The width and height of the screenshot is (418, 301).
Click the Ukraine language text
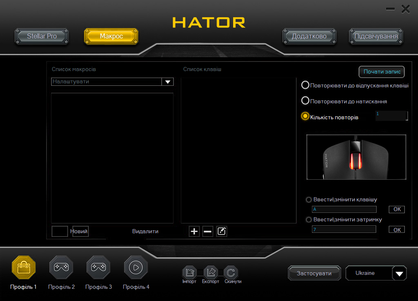click(365, 273)
